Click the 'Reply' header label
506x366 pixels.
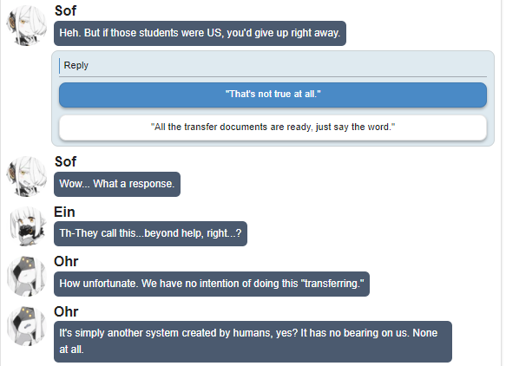76,65
